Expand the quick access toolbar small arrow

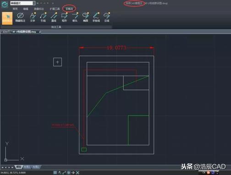coord(53,3)
